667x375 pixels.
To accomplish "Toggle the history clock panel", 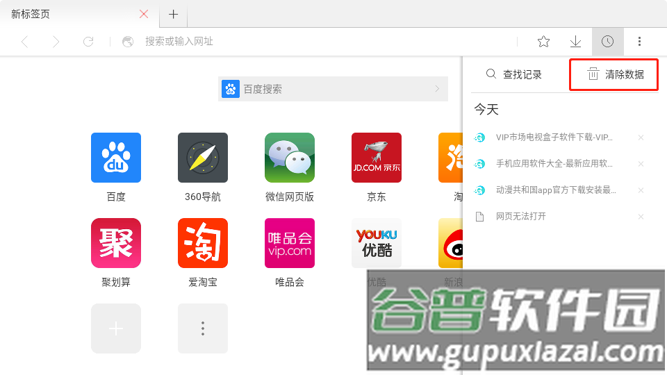I will click(x=607, y=42).
